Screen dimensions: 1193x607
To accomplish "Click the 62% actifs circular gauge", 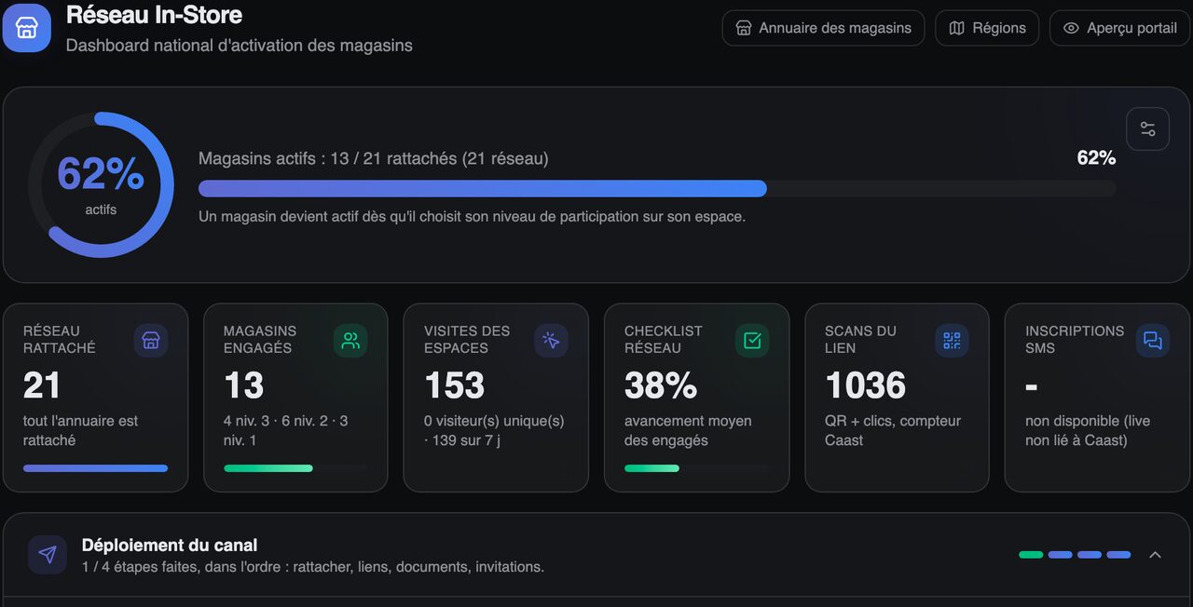I will tap(101, 185).
